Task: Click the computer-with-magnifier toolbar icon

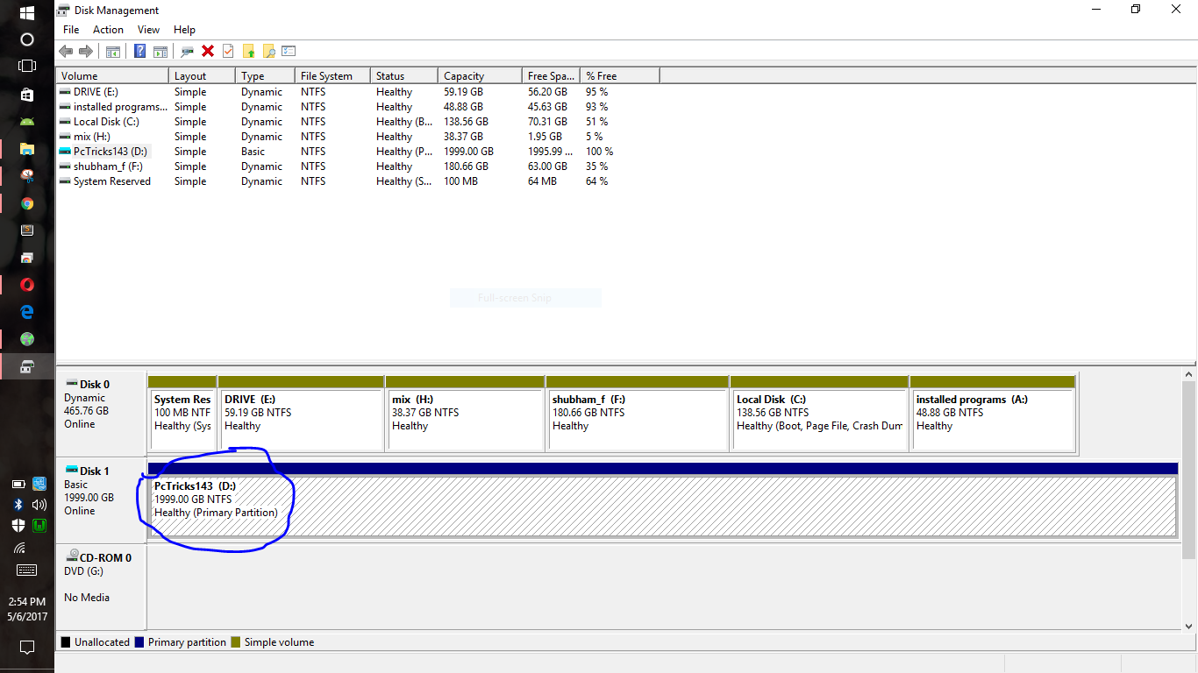Action: 186,50
